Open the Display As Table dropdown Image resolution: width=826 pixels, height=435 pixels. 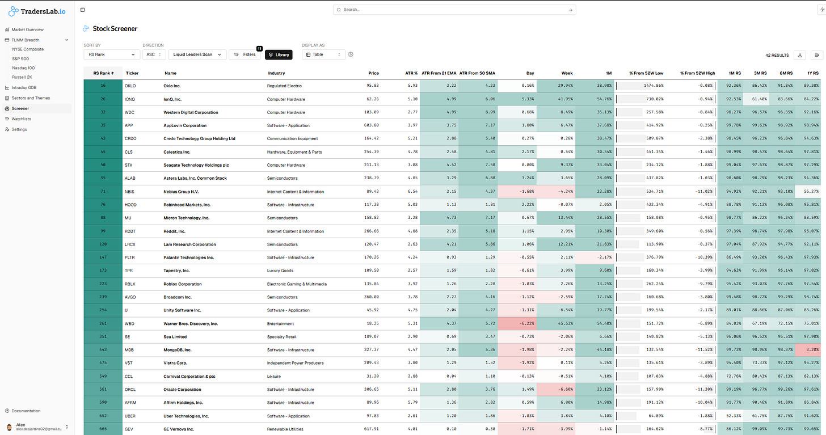click(323, 54)
